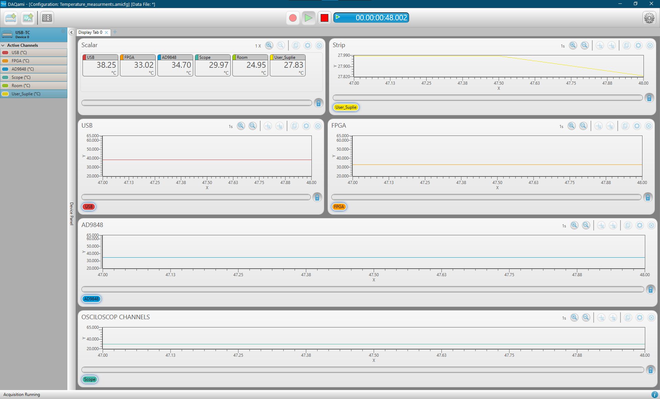
Task: Click the Scope legend badge
Action: (90, 379)
